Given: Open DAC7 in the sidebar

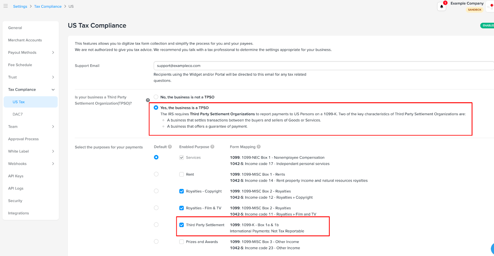Looking at the screenshot, I should click(18, 114).
